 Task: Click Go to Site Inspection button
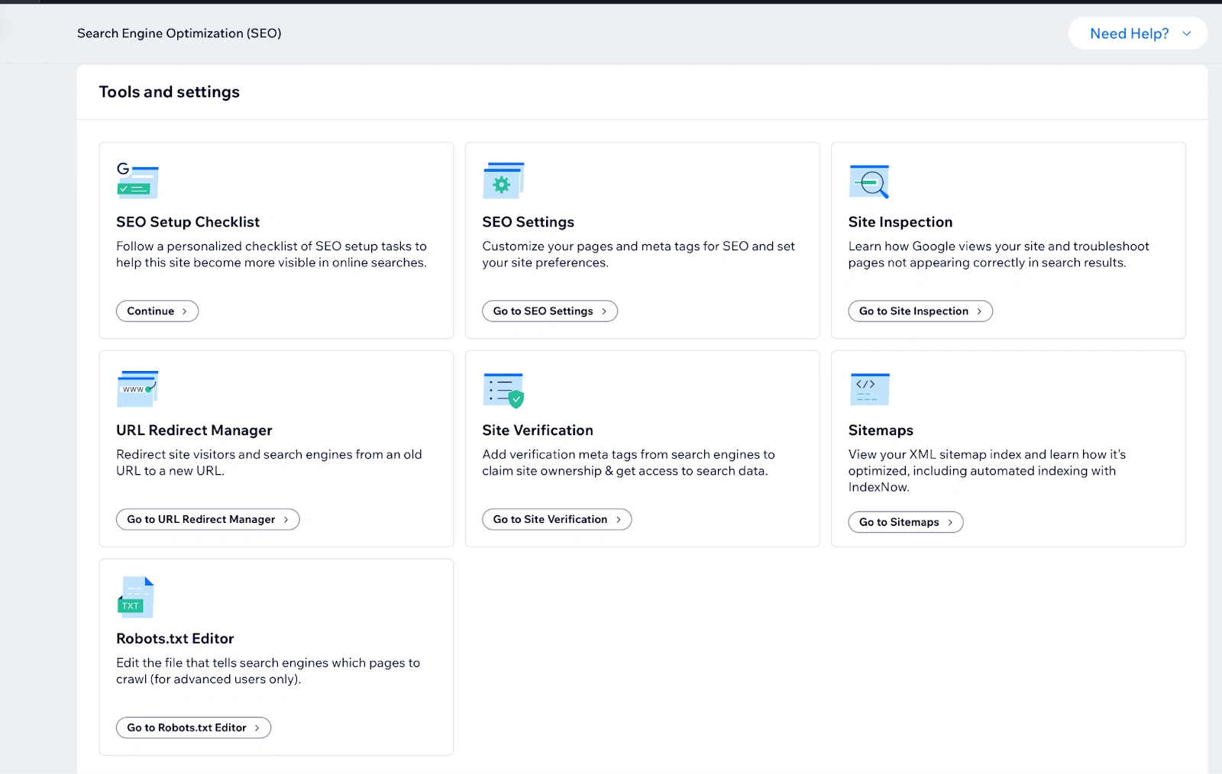(920, 311)
